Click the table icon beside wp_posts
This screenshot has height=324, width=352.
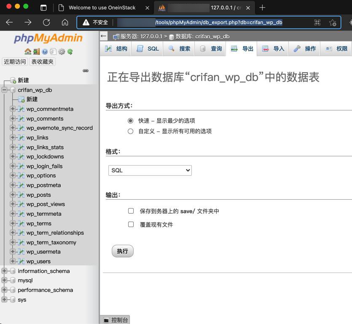coord(21,195)
